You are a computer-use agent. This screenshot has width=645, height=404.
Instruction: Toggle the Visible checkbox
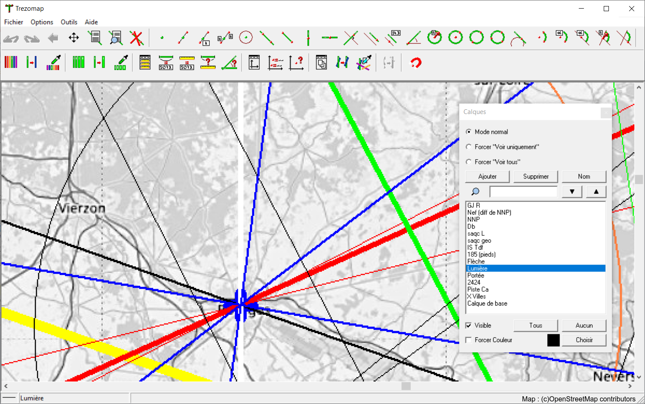point(469,325)
